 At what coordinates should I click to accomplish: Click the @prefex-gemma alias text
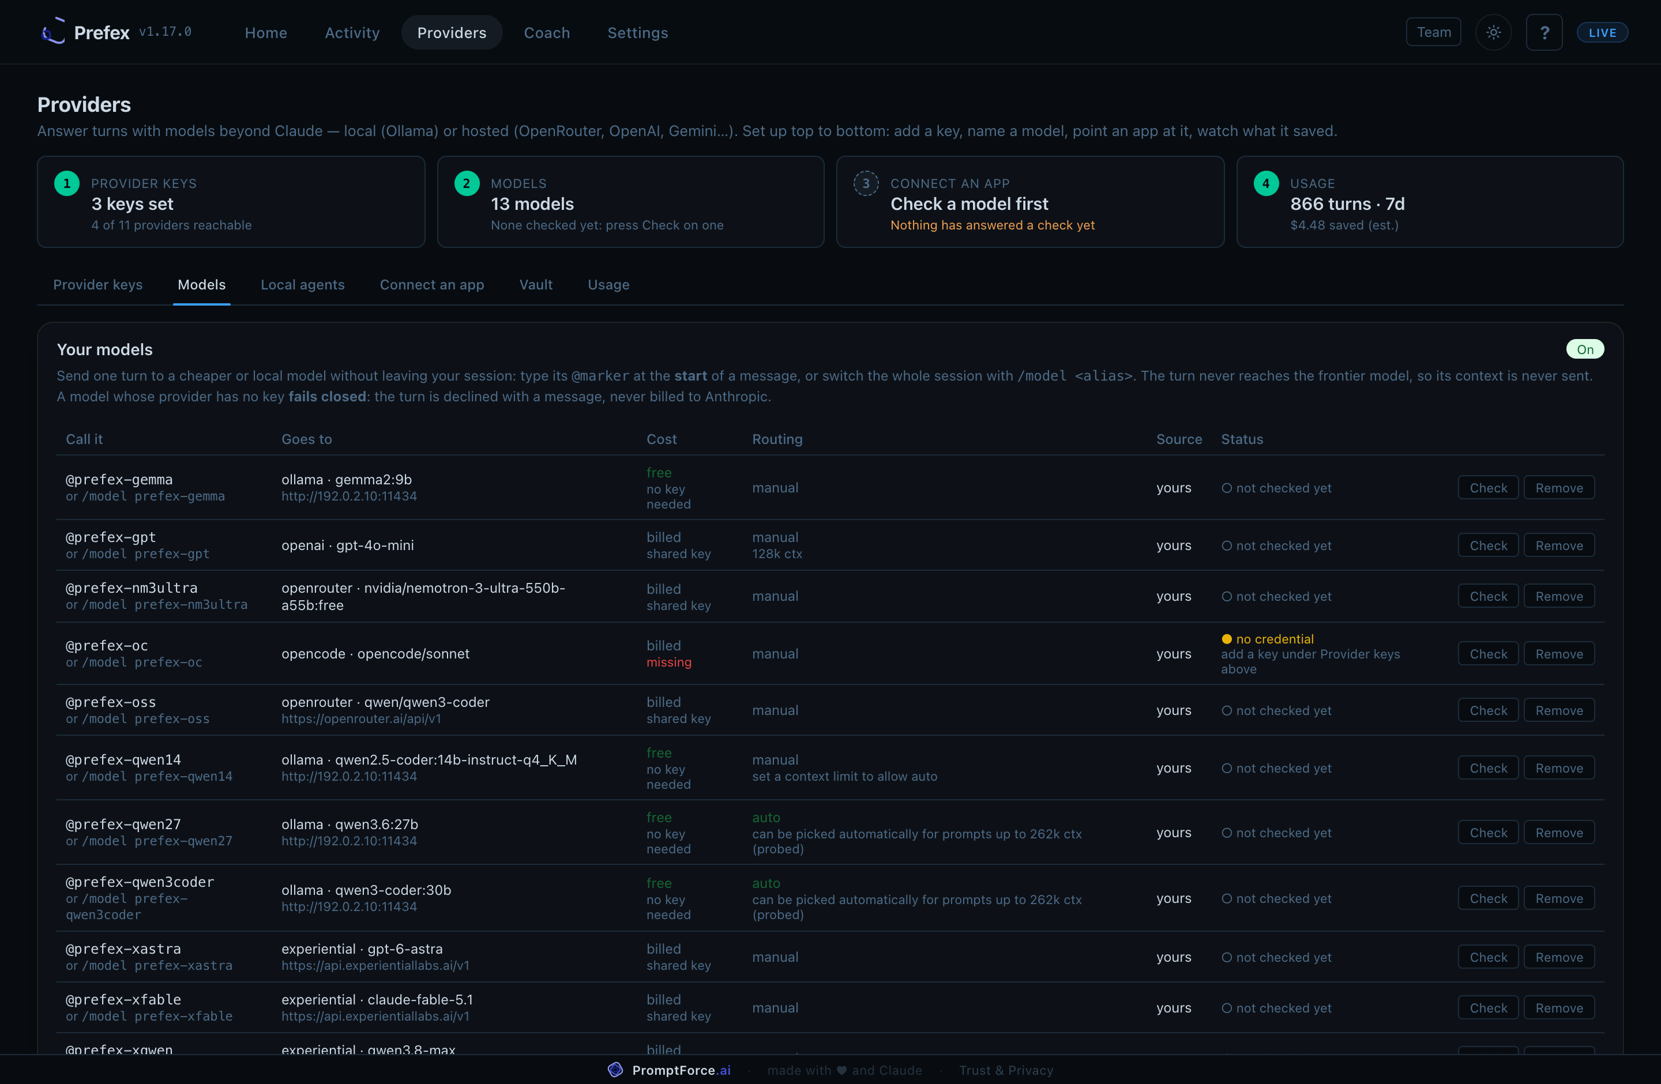(119, 479)
